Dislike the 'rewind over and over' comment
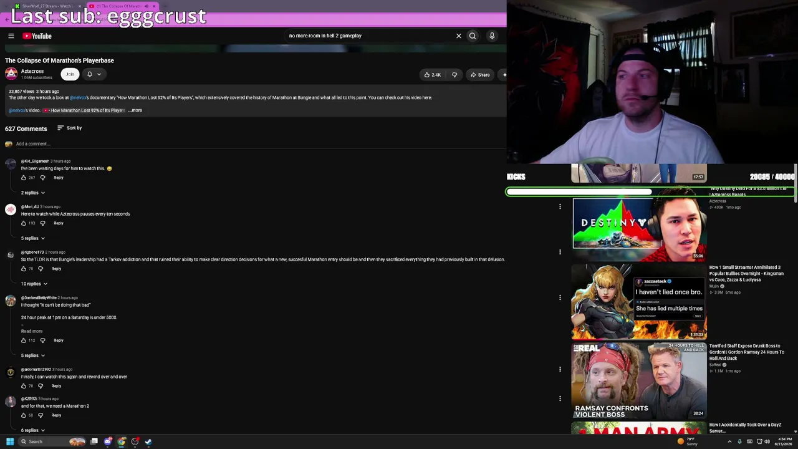798x449 pixels. tap(41, 386)
